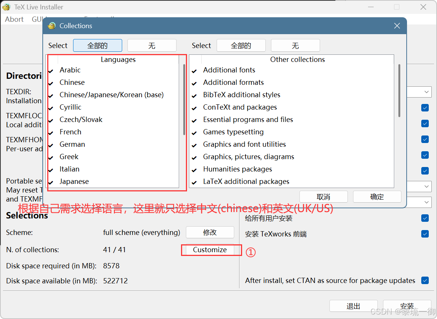Image resolution: width=437 pixels, height=319 pixels.
Task: Uncheck the Chinese language collection
Action: click(x=51, y=83)
